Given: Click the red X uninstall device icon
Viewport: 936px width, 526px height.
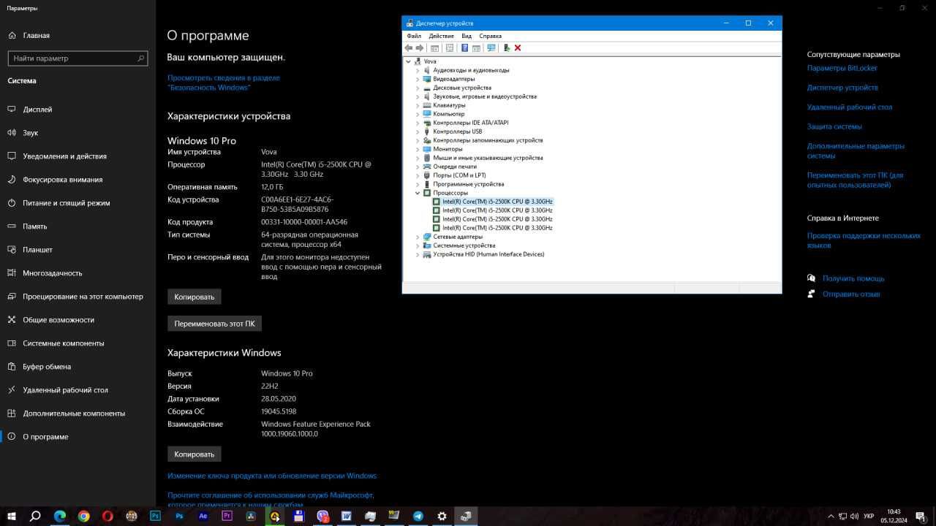Looking at the screenshot, I should tap(518, 47).
